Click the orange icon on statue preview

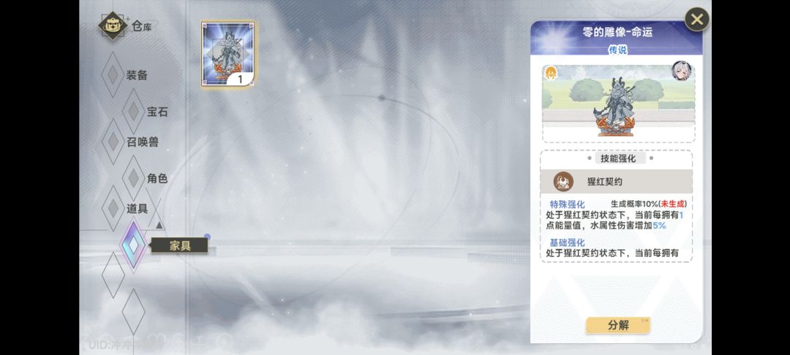[552, 73]
